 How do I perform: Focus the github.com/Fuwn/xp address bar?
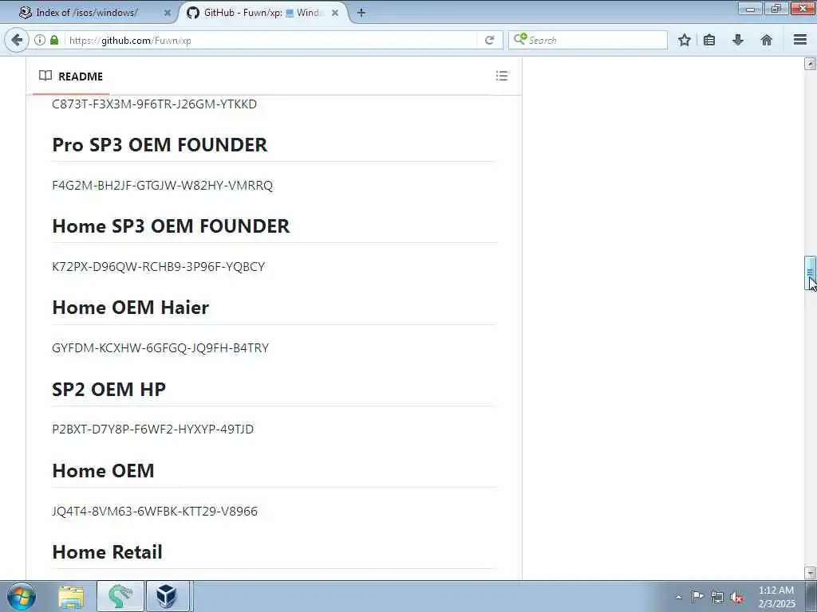[271, 40]
